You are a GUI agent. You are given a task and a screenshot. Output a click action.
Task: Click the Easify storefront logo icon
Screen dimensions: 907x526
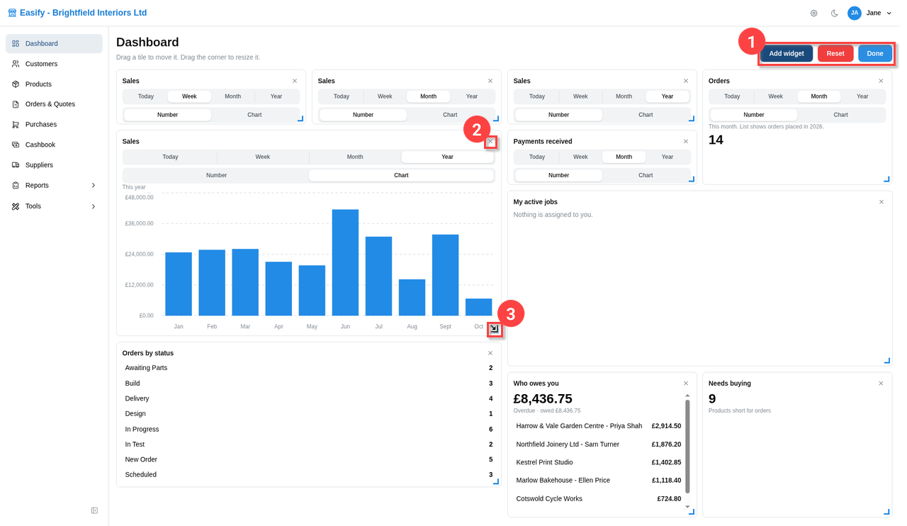(x=12, y=13)
